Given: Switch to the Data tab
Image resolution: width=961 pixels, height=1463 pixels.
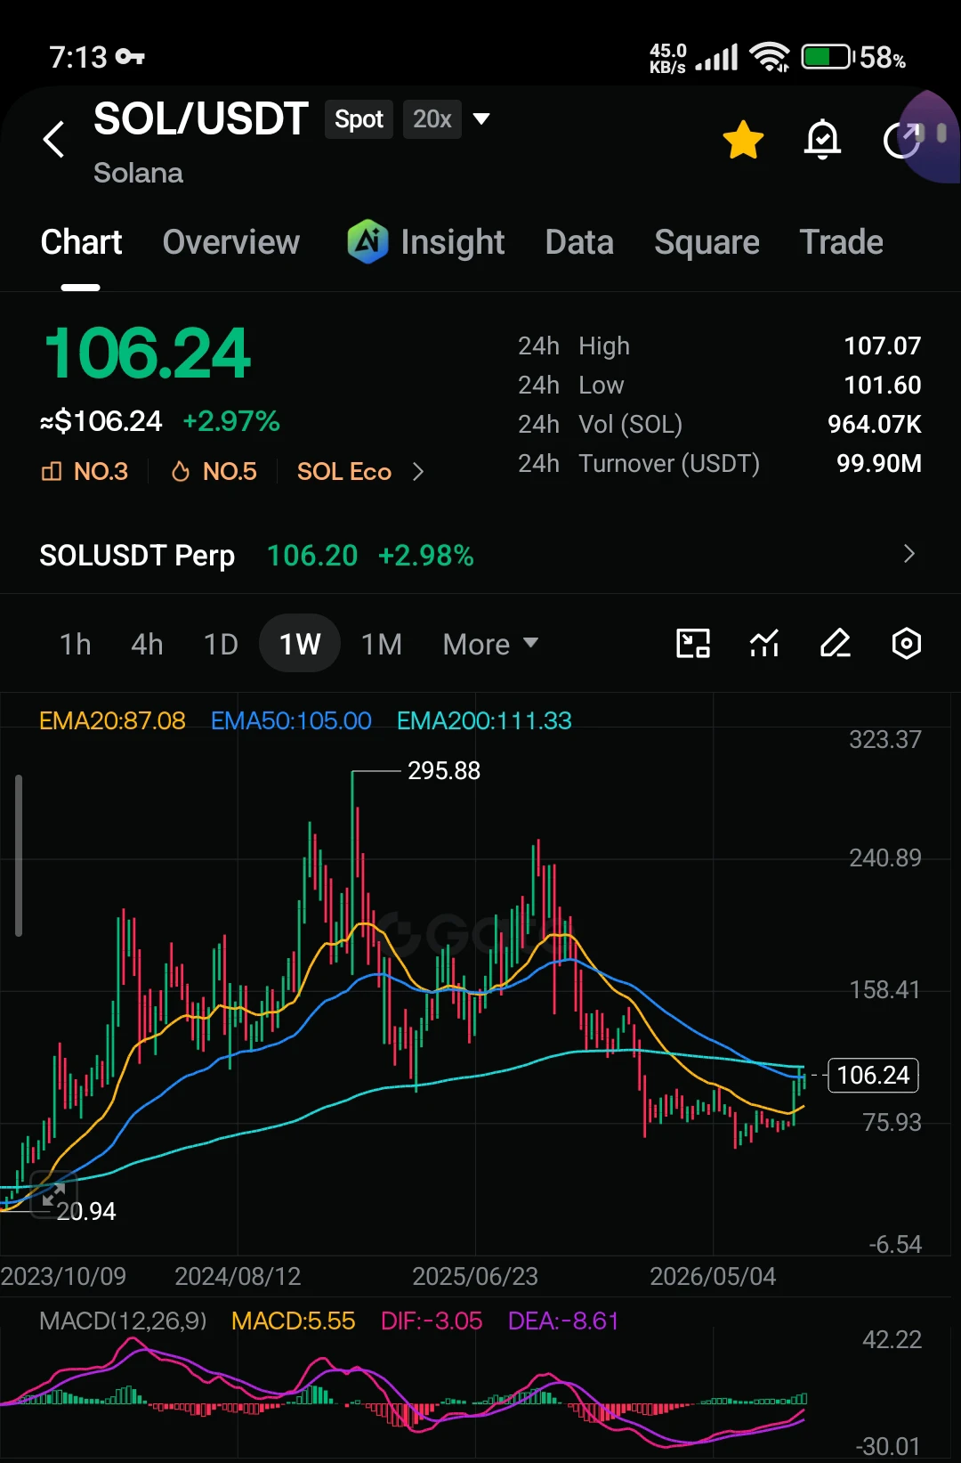Looking at the screenshot, I should tap(579, 242).
